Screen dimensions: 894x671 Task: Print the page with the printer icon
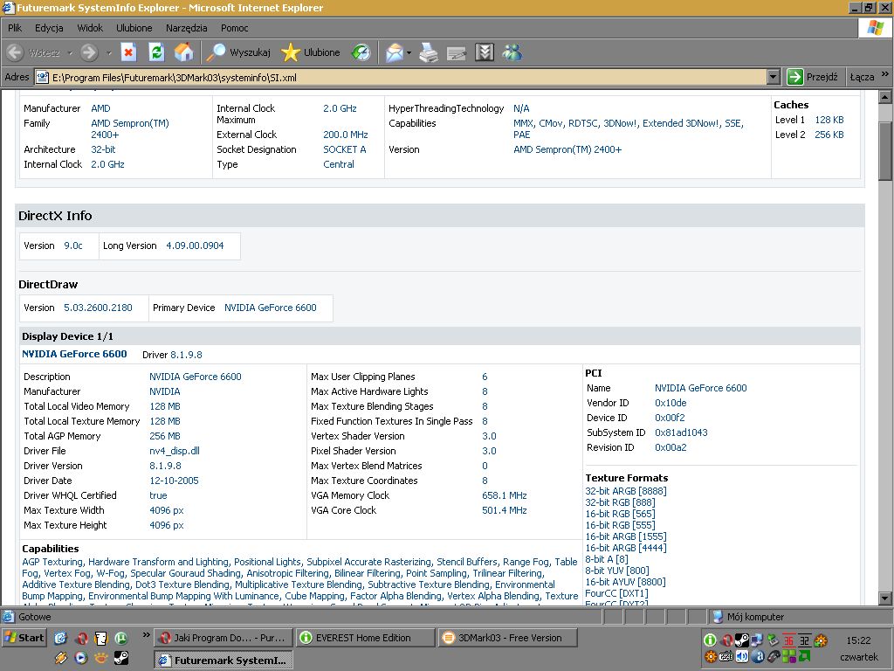tap(429, 52)
